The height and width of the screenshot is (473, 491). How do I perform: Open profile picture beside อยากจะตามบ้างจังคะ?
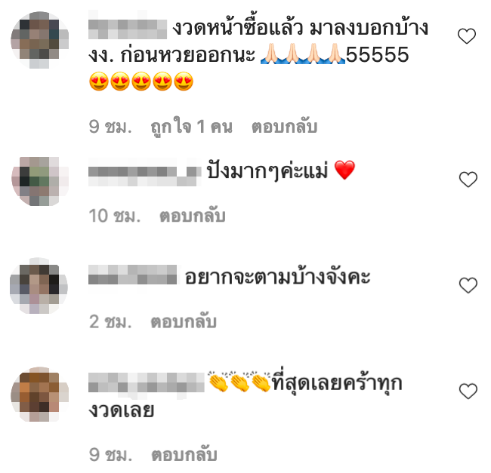pyautogui.click(x=39, y=286)
